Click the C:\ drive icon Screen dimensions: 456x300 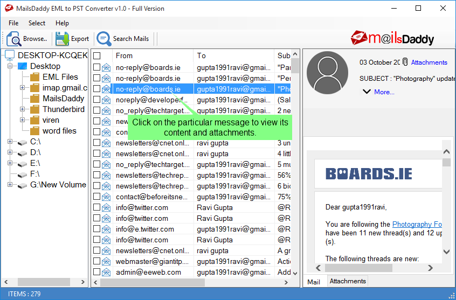pos(23,142)
